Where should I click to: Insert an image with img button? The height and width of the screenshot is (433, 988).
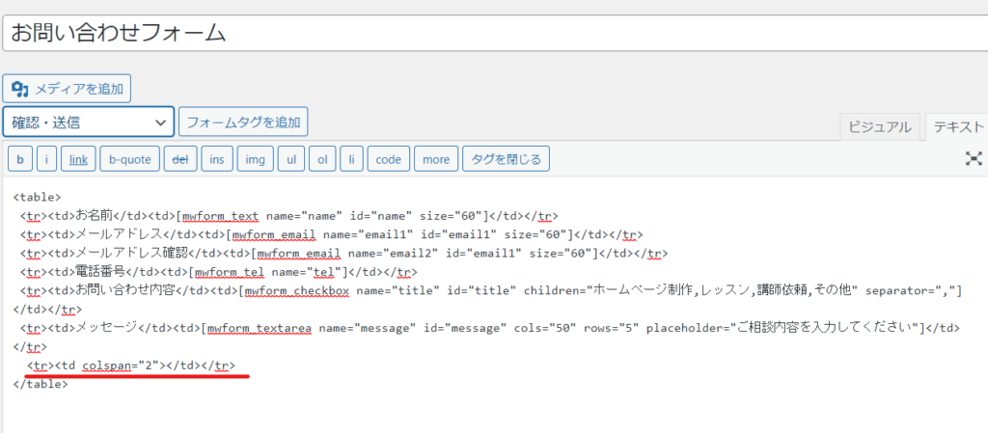[255, 159]
